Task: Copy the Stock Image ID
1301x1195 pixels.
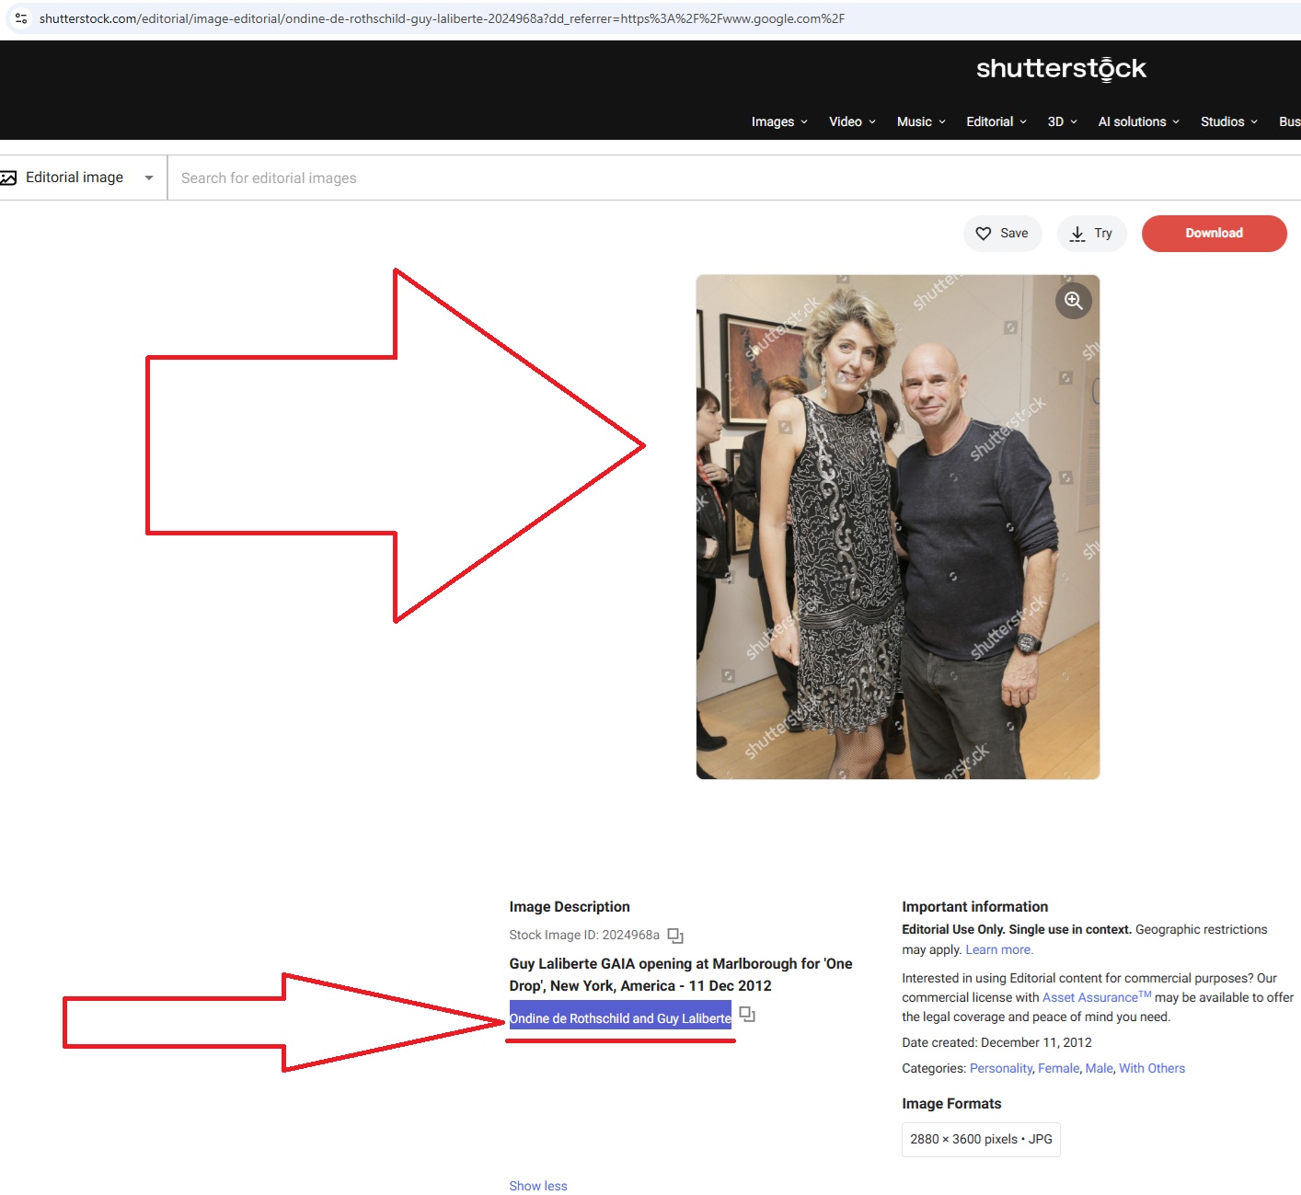Action: pos(675,936)
